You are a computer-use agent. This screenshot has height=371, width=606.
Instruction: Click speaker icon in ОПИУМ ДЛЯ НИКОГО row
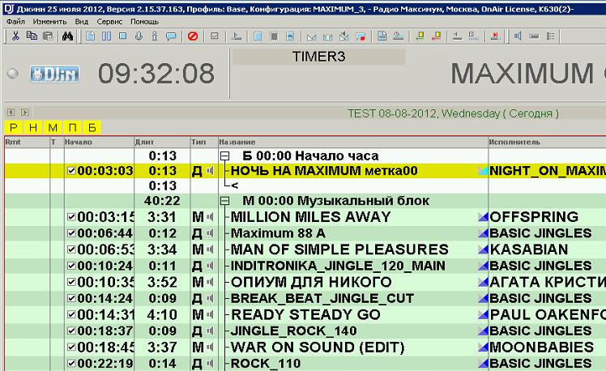(x=211, y=282)
